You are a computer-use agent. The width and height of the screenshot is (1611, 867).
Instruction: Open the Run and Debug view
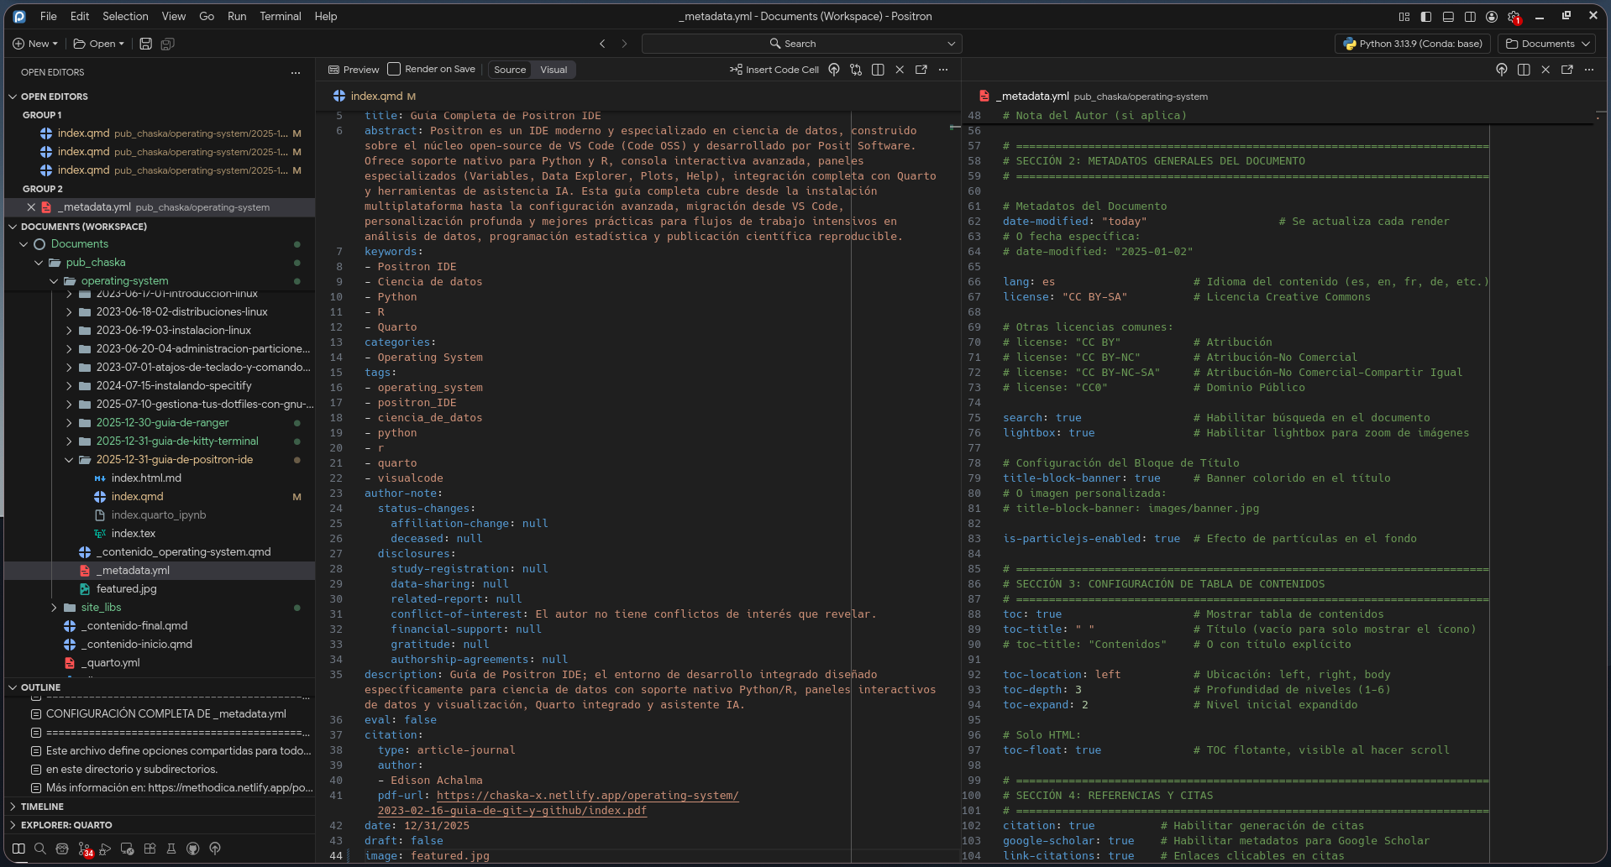tap(106, 849)
